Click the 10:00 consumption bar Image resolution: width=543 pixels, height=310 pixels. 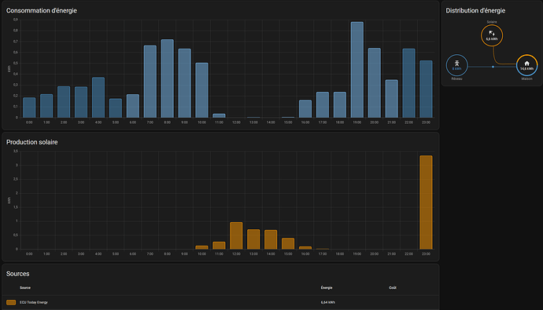coord(202,90)
